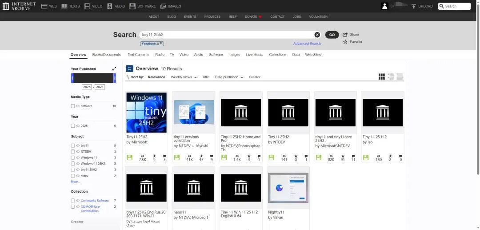Click the Feedback button
Viewport: 480px width, 230px height.
tap(152, 44)
